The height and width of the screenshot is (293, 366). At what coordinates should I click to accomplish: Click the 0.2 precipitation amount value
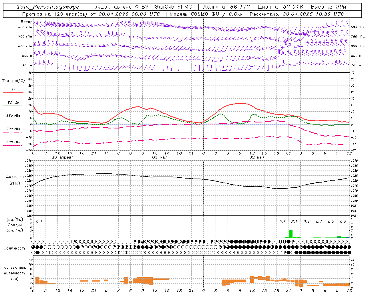coord(331,222)
